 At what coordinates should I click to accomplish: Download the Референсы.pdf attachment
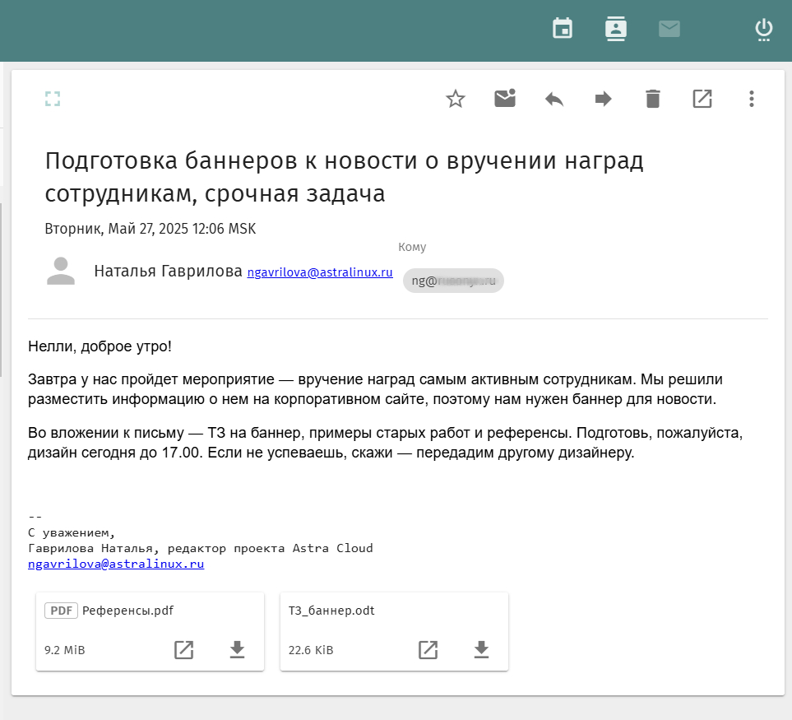237,650
